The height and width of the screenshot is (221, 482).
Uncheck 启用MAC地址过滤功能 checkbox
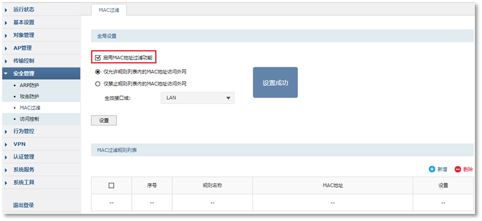[98, 57]
